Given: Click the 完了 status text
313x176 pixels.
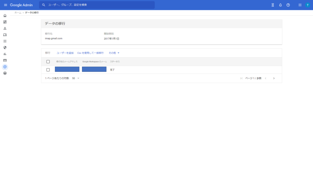Looking at the screenshot, I should [x=112, y=70].
